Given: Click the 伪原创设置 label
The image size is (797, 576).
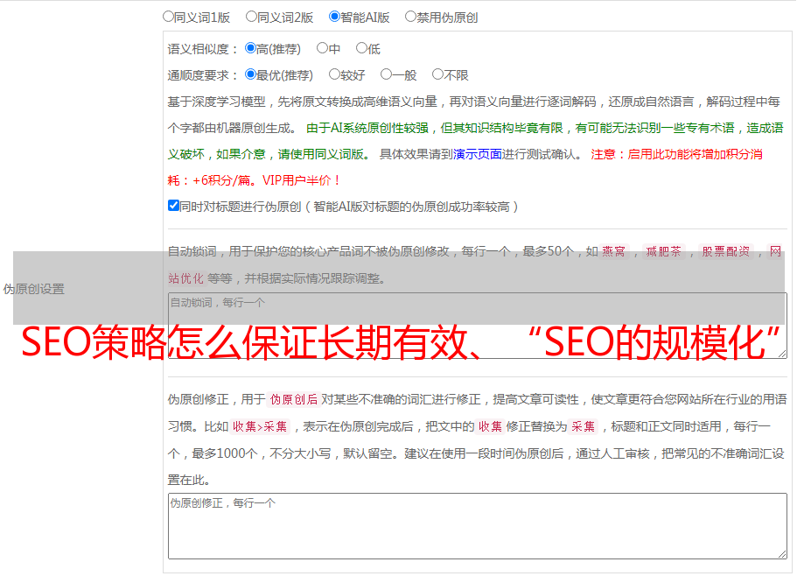Looking at the screenshot, I should point(34,289).
